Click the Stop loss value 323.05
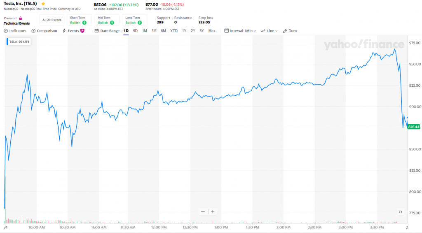 (x=204, y=22)
